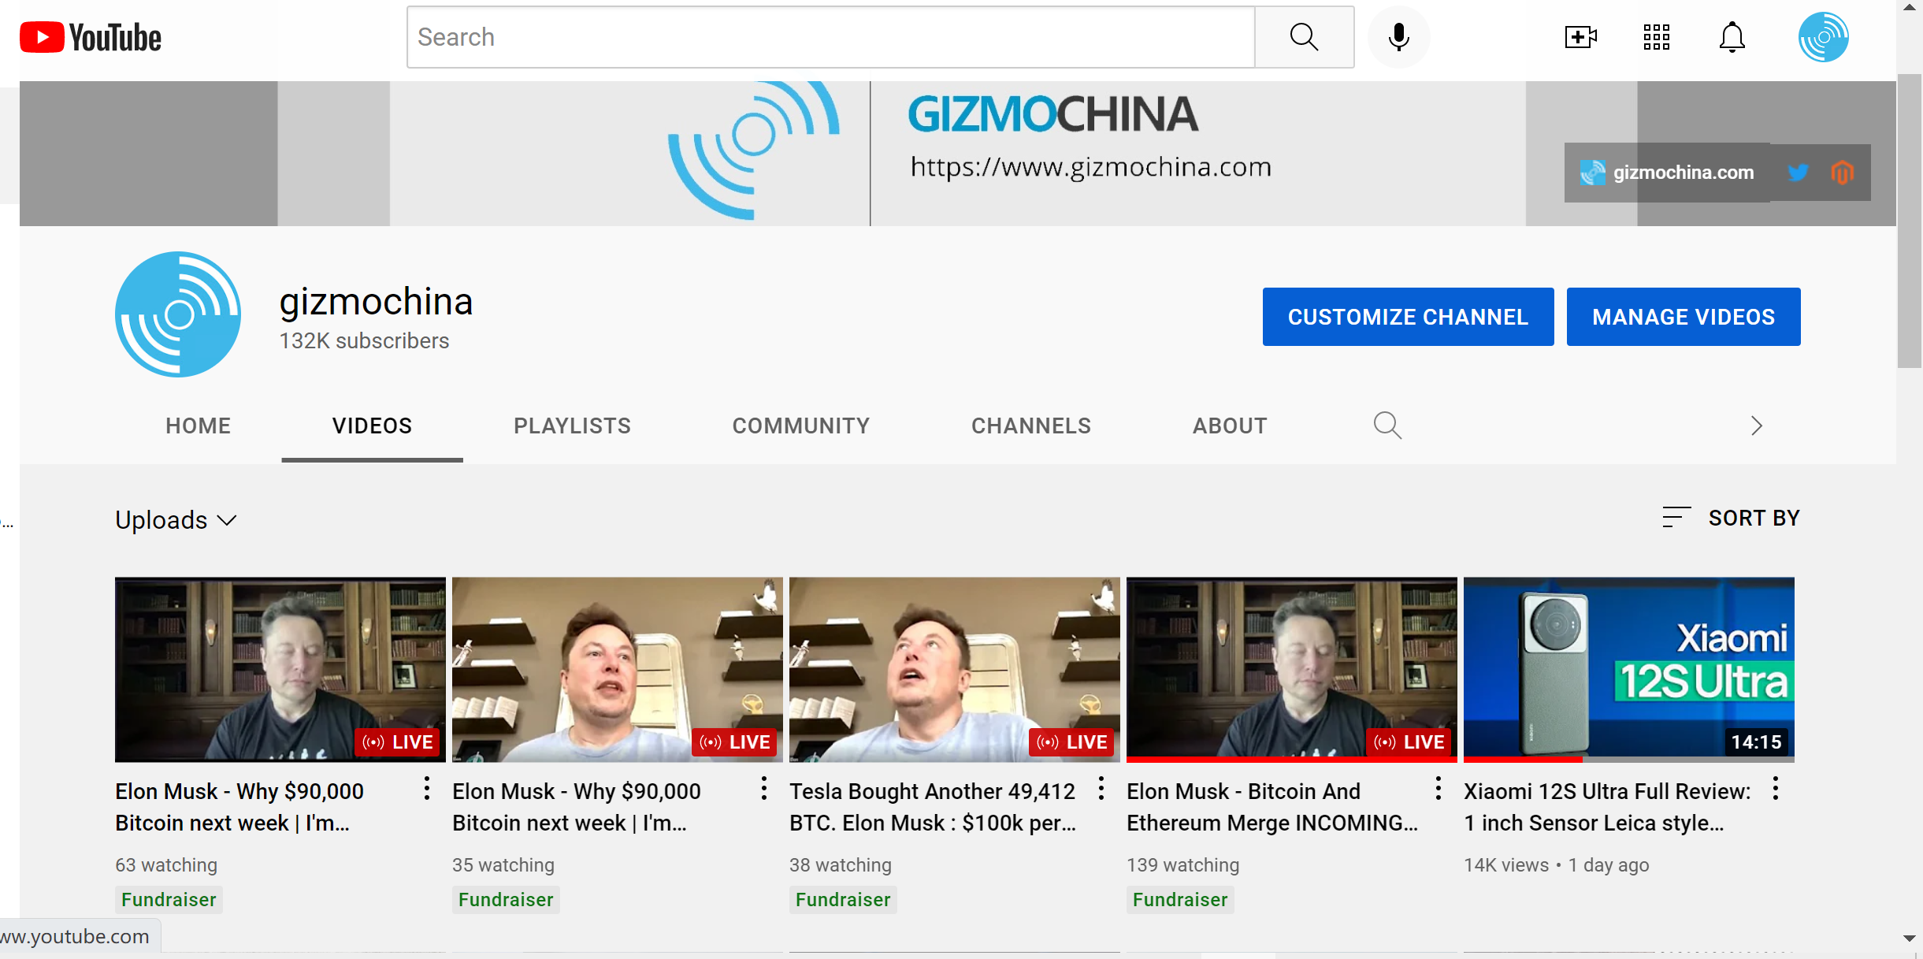Open the Create video icon
This screenshot has width=1923, height=959.
[1580, 37]
